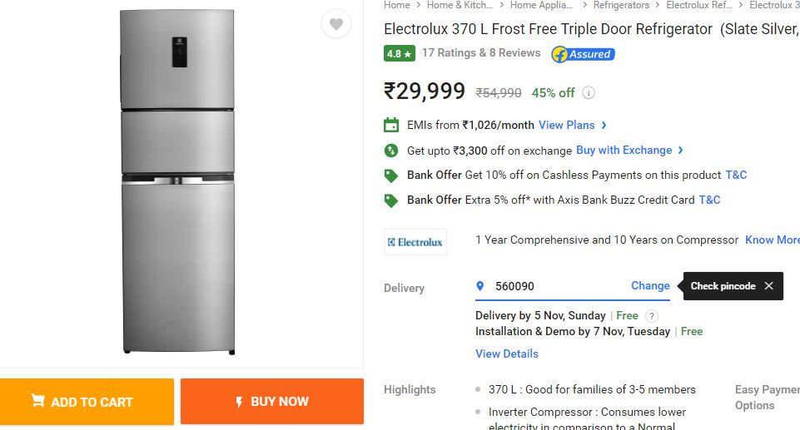Open T&C for Cashless Payments offer
This screenshot has height=430, width=800.
736,175
